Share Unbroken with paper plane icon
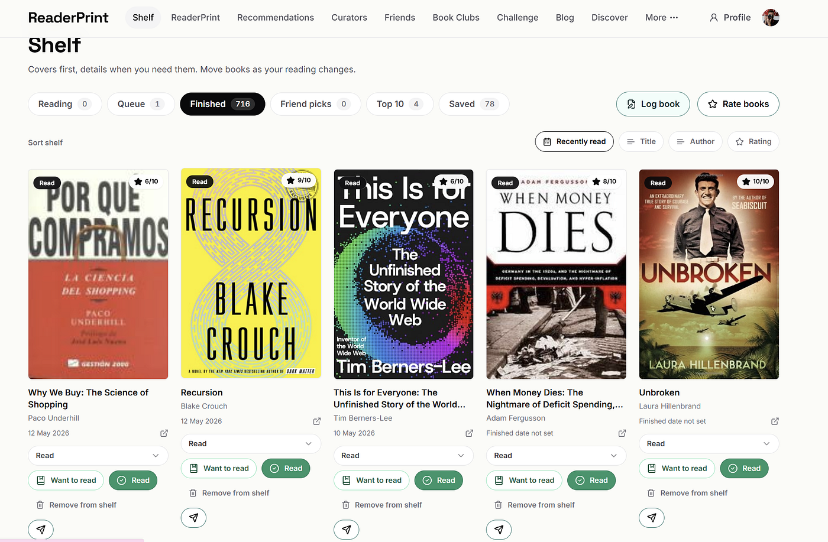The height and width of the screenshot is (542, 828). [x=652, y=518]
